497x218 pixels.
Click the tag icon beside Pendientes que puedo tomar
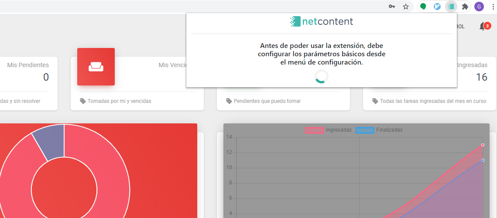click(x=229, y=101)
